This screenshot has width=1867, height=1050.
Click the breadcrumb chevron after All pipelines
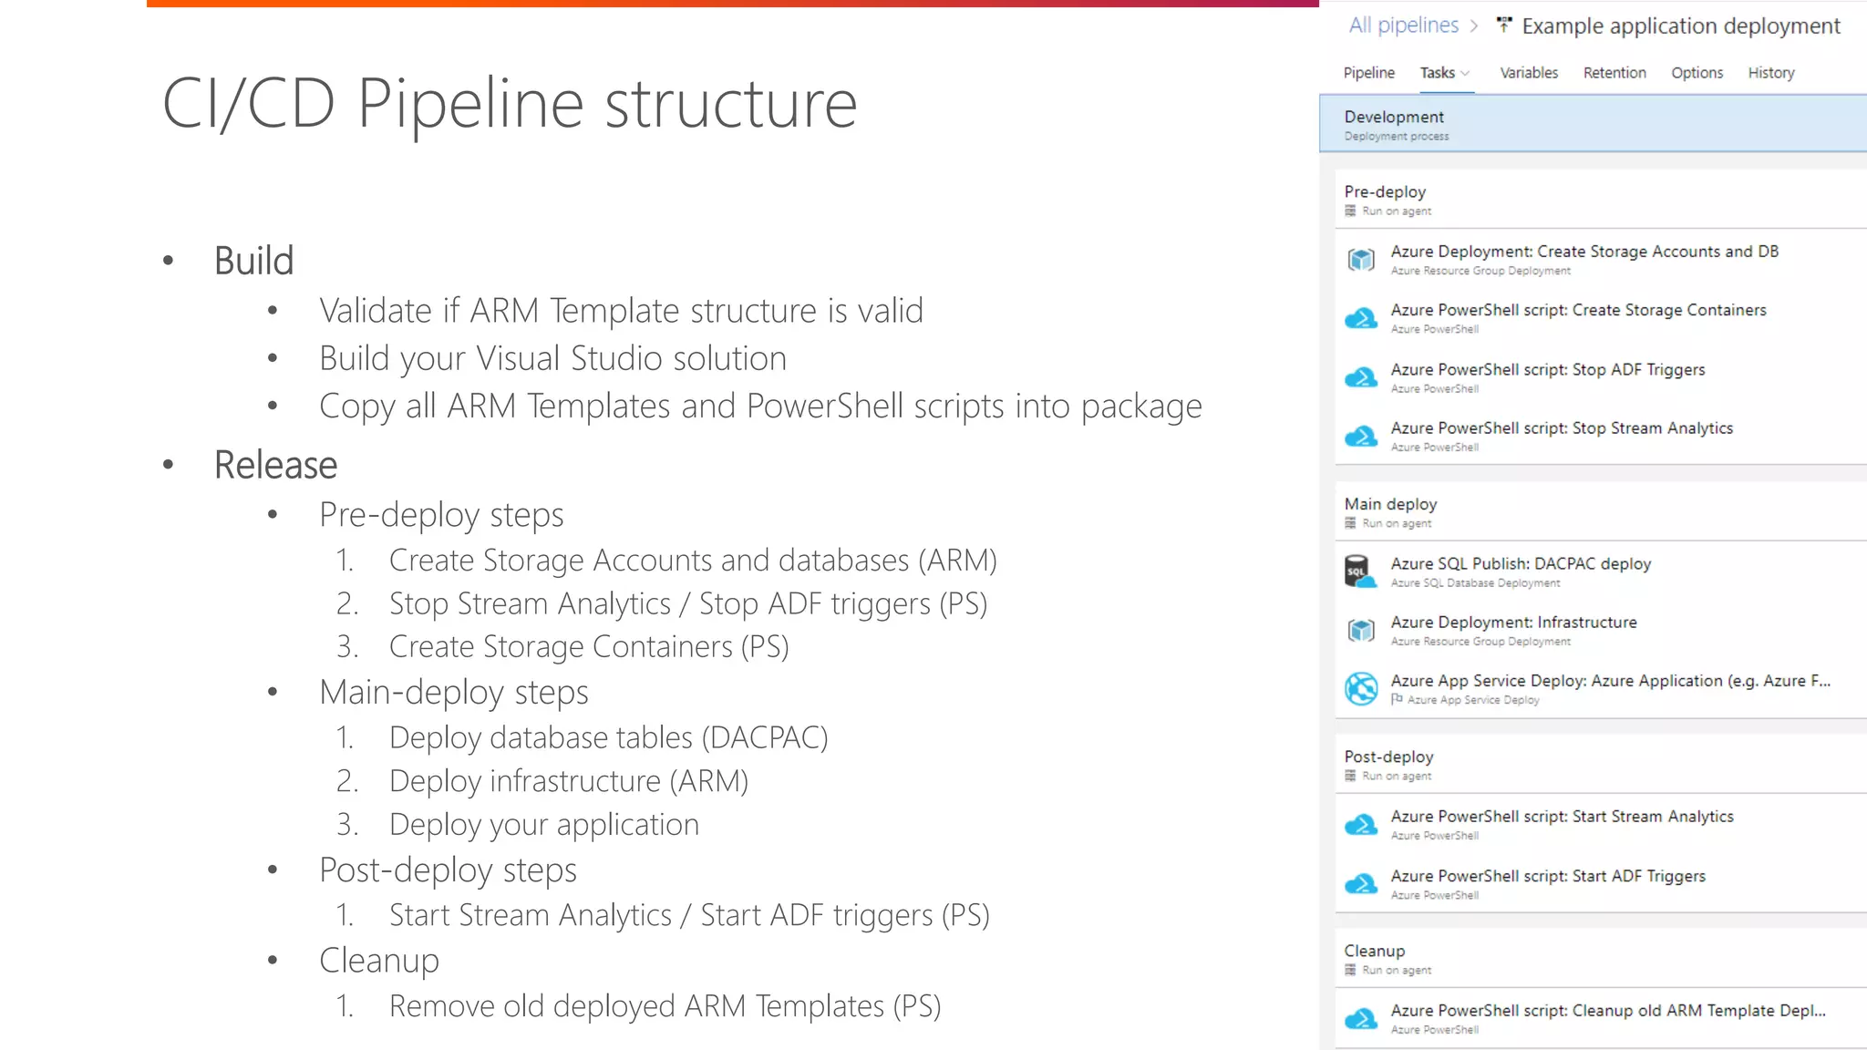pos(1473,26)
